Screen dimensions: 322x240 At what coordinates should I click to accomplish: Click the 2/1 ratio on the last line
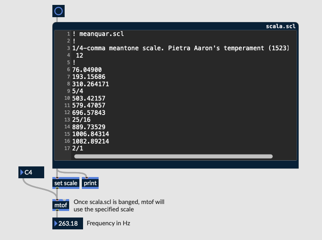[x=78, y=148]
